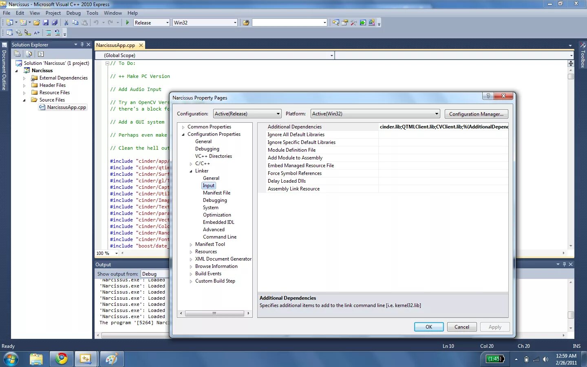Expand Common Properties node
Viewport: 587px width, 367px height.
pos(183,127)
